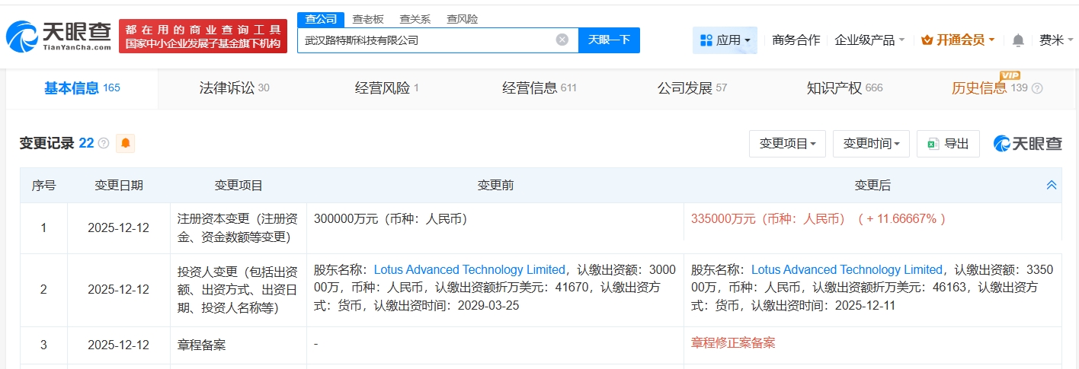Click 商务合作 link in header

point(796,40)
